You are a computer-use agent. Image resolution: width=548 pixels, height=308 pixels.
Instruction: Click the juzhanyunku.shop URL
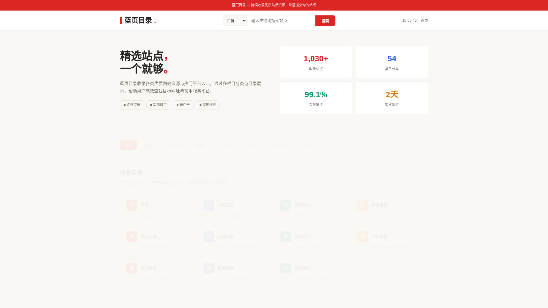[313, 247]
